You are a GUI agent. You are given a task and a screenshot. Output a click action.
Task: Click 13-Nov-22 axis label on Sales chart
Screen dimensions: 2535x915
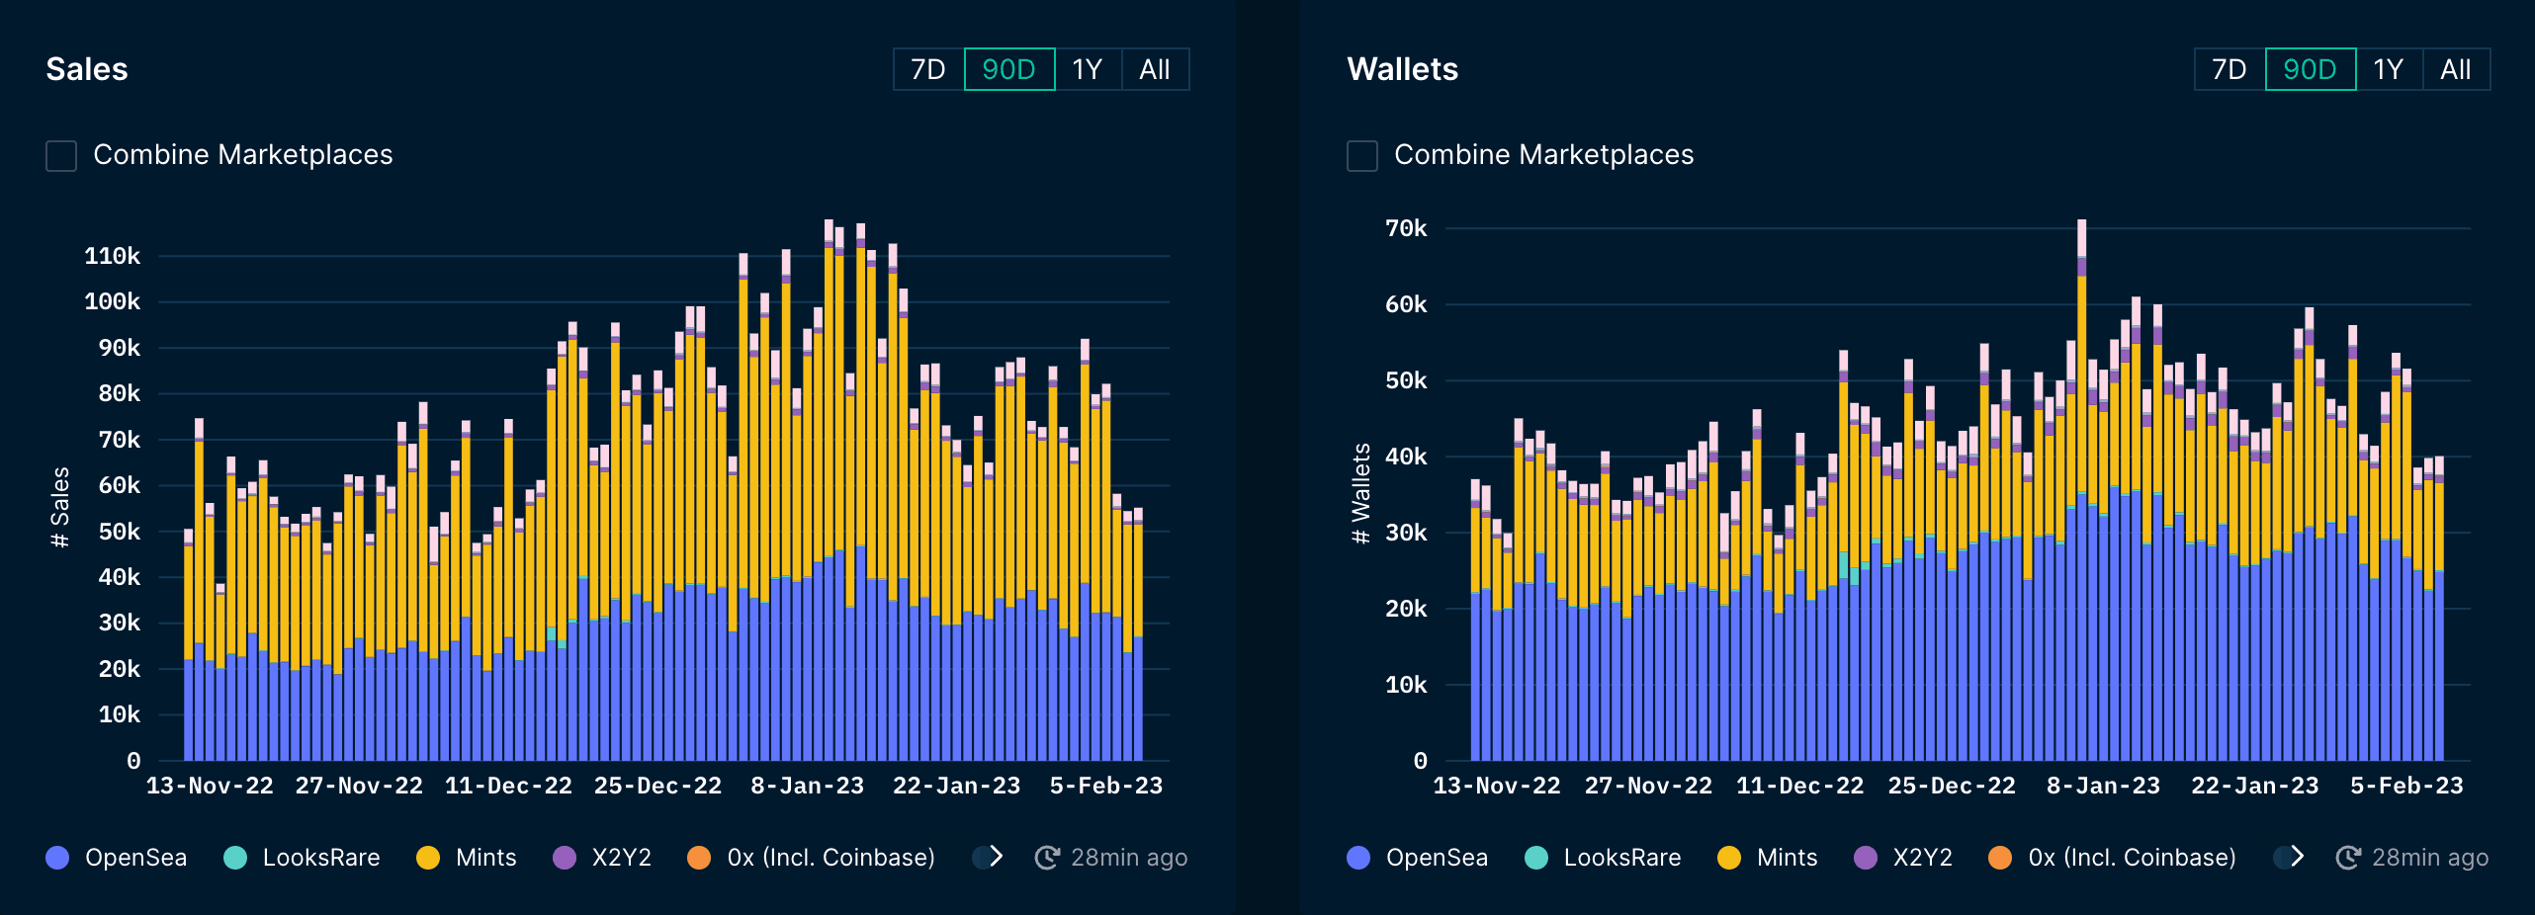coord(210,787)
